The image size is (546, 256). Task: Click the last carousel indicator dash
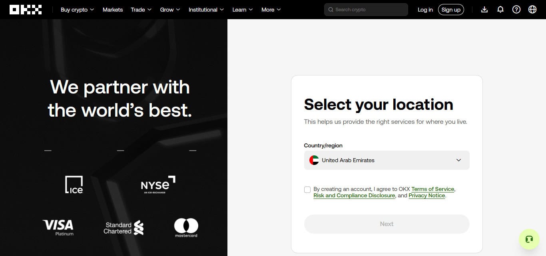point(193,151)
